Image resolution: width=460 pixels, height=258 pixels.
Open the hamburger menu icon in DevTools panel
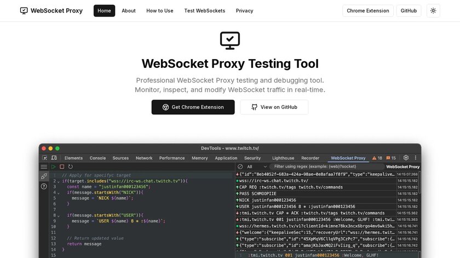click(x=44, y=167)
